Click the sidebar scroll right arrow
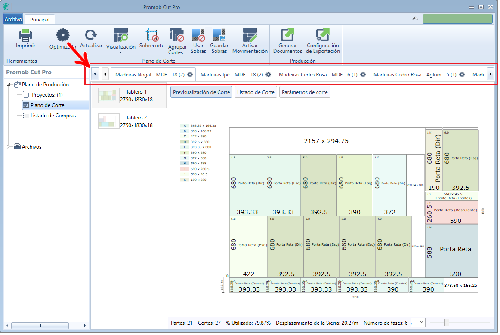 85,326
